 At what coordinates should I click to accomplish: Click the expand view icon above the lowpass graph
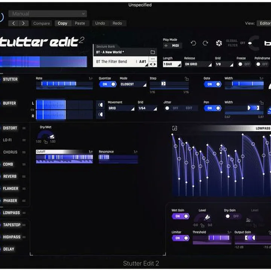pyautogui.click(x=175, y=128)
